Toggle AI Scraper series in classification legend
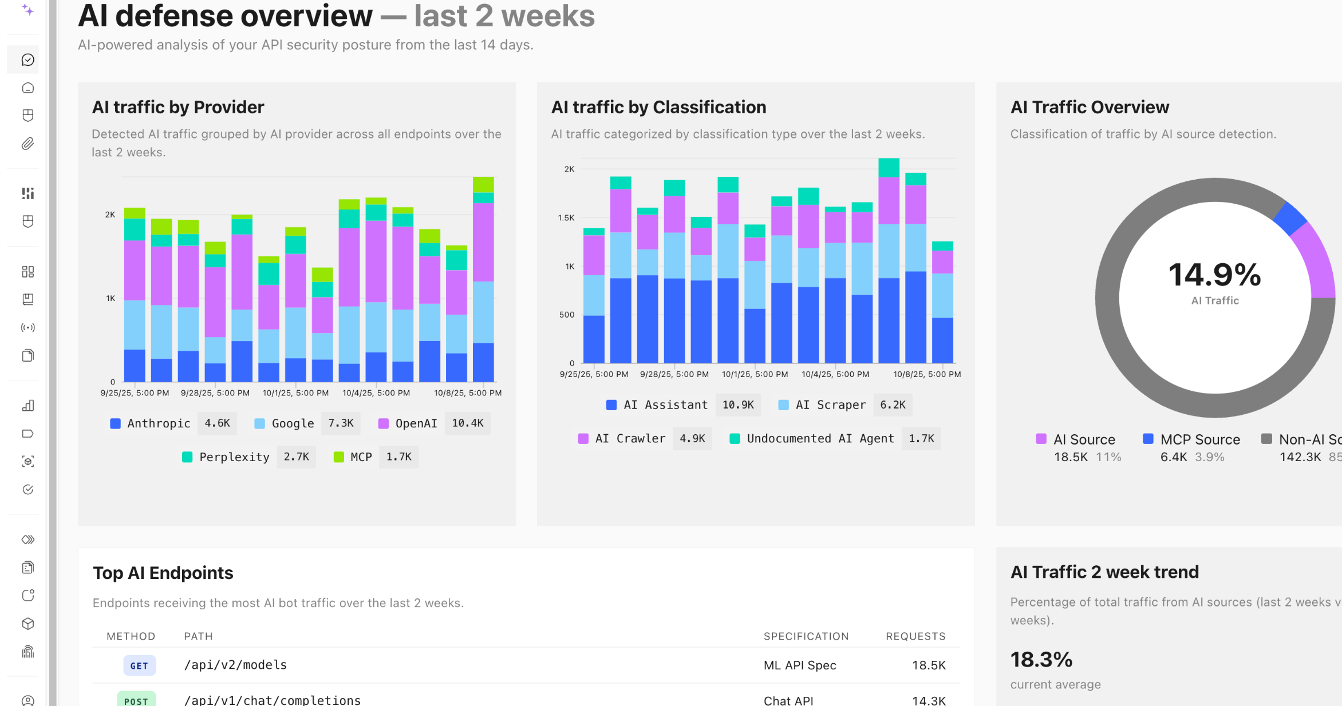The height and width of the screenshot is (706, 1342). click(x=830, y=405)
